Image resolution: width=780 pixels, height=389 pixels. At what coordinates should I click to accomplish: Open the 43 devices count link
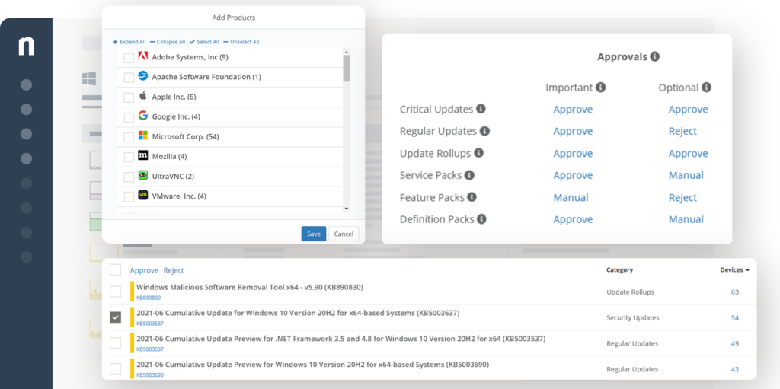point(735,370)
